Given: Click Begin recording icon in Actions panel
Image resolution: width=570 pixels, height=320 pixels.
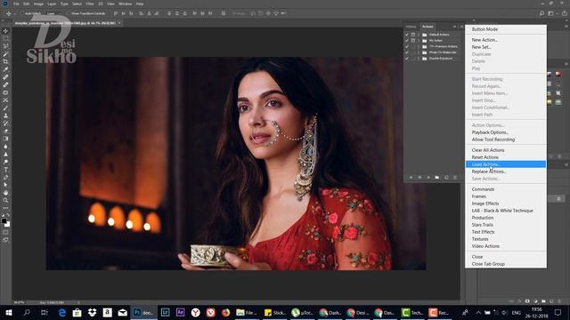Looking at the screenshot, I should (419, 178).
